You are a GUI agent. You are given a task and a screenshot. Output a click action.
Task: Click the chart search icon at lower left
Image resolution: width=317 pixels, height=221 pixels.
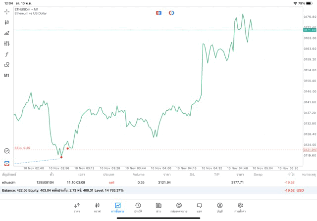[6, 151]
